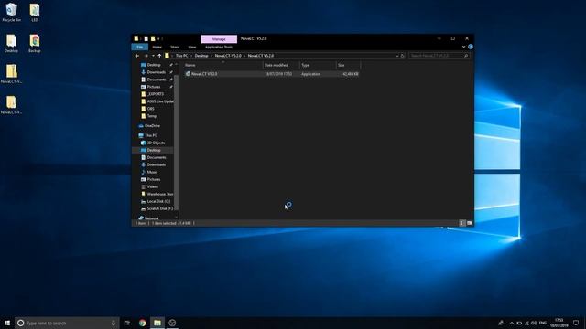Click the Forward arrow in File Explorer

(146, 56)
